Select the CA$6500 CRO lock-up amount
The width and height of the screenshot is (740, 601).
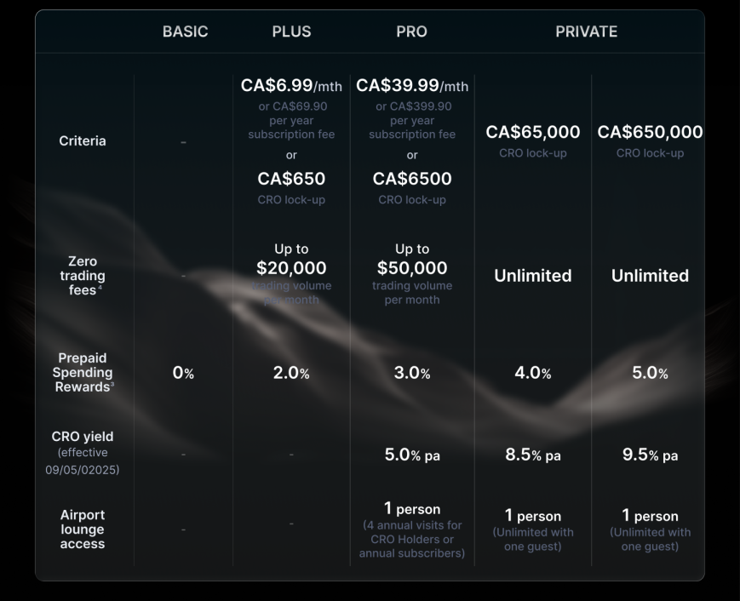[x=412, y=179]
